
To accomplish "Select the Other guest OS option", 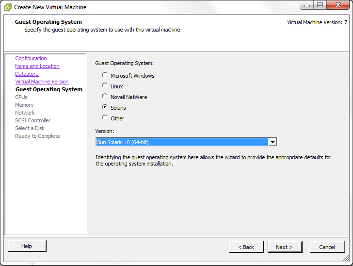I will 104,117.
